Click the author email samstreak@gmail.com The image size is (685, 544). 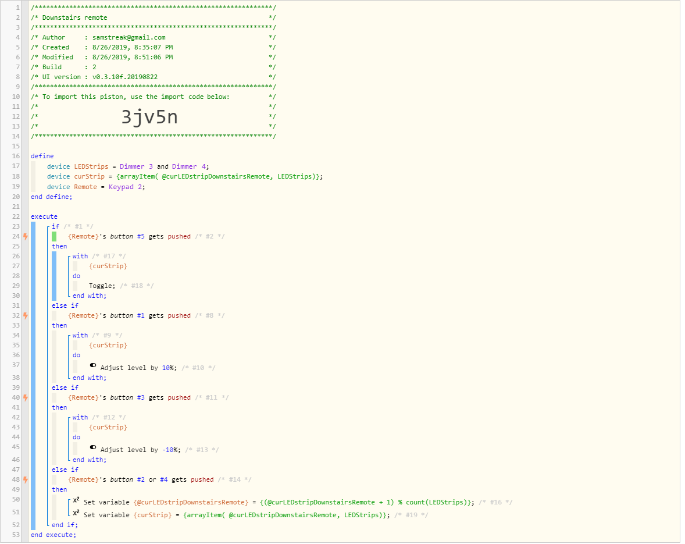click(129, 38)
